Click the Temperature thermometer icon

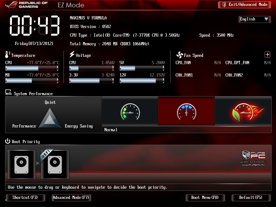(7, 55)
